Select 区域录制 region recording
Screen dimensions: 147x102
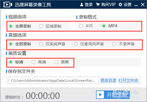tap(50, 26)
